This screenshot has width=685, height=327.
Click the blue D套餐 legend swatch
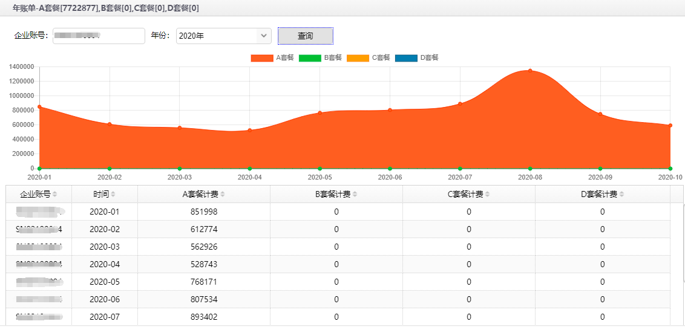406,58
